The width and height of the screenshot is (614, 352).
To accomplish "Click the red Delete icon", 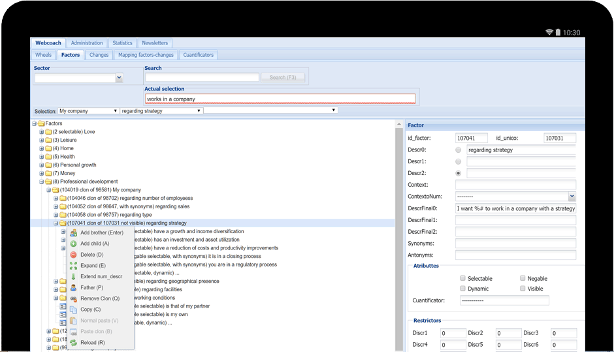I will click(73, 255).
